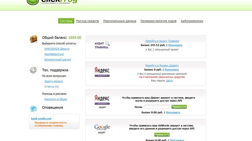The width and height of the screenshot is (252, 141).
Task: Click the ClickFrog green frog logo
Action: [33, 2]
